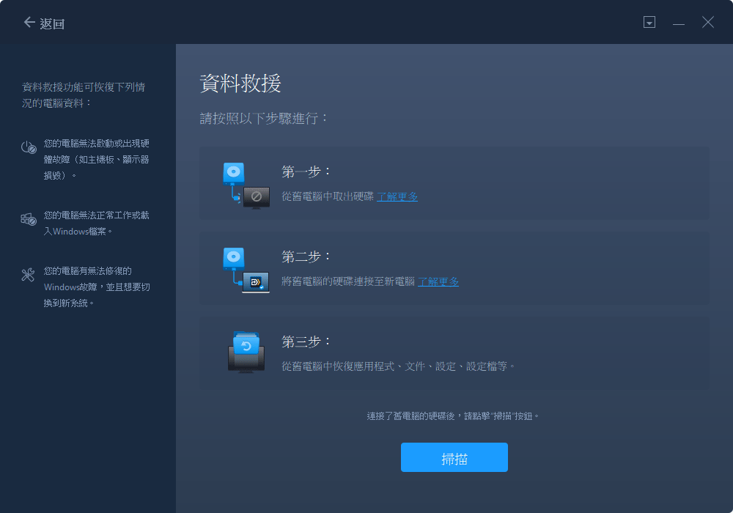Open the 了解更多 link in 第二步
733x513 pixels.
[439, 281]
